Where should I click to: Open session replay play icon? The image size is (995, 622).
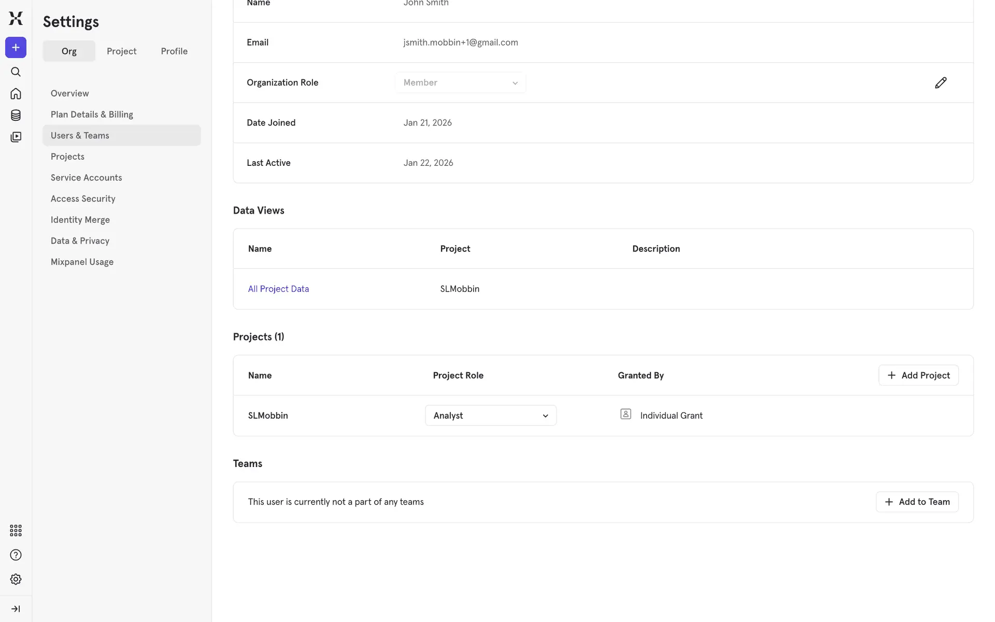[x=16, y=137]
